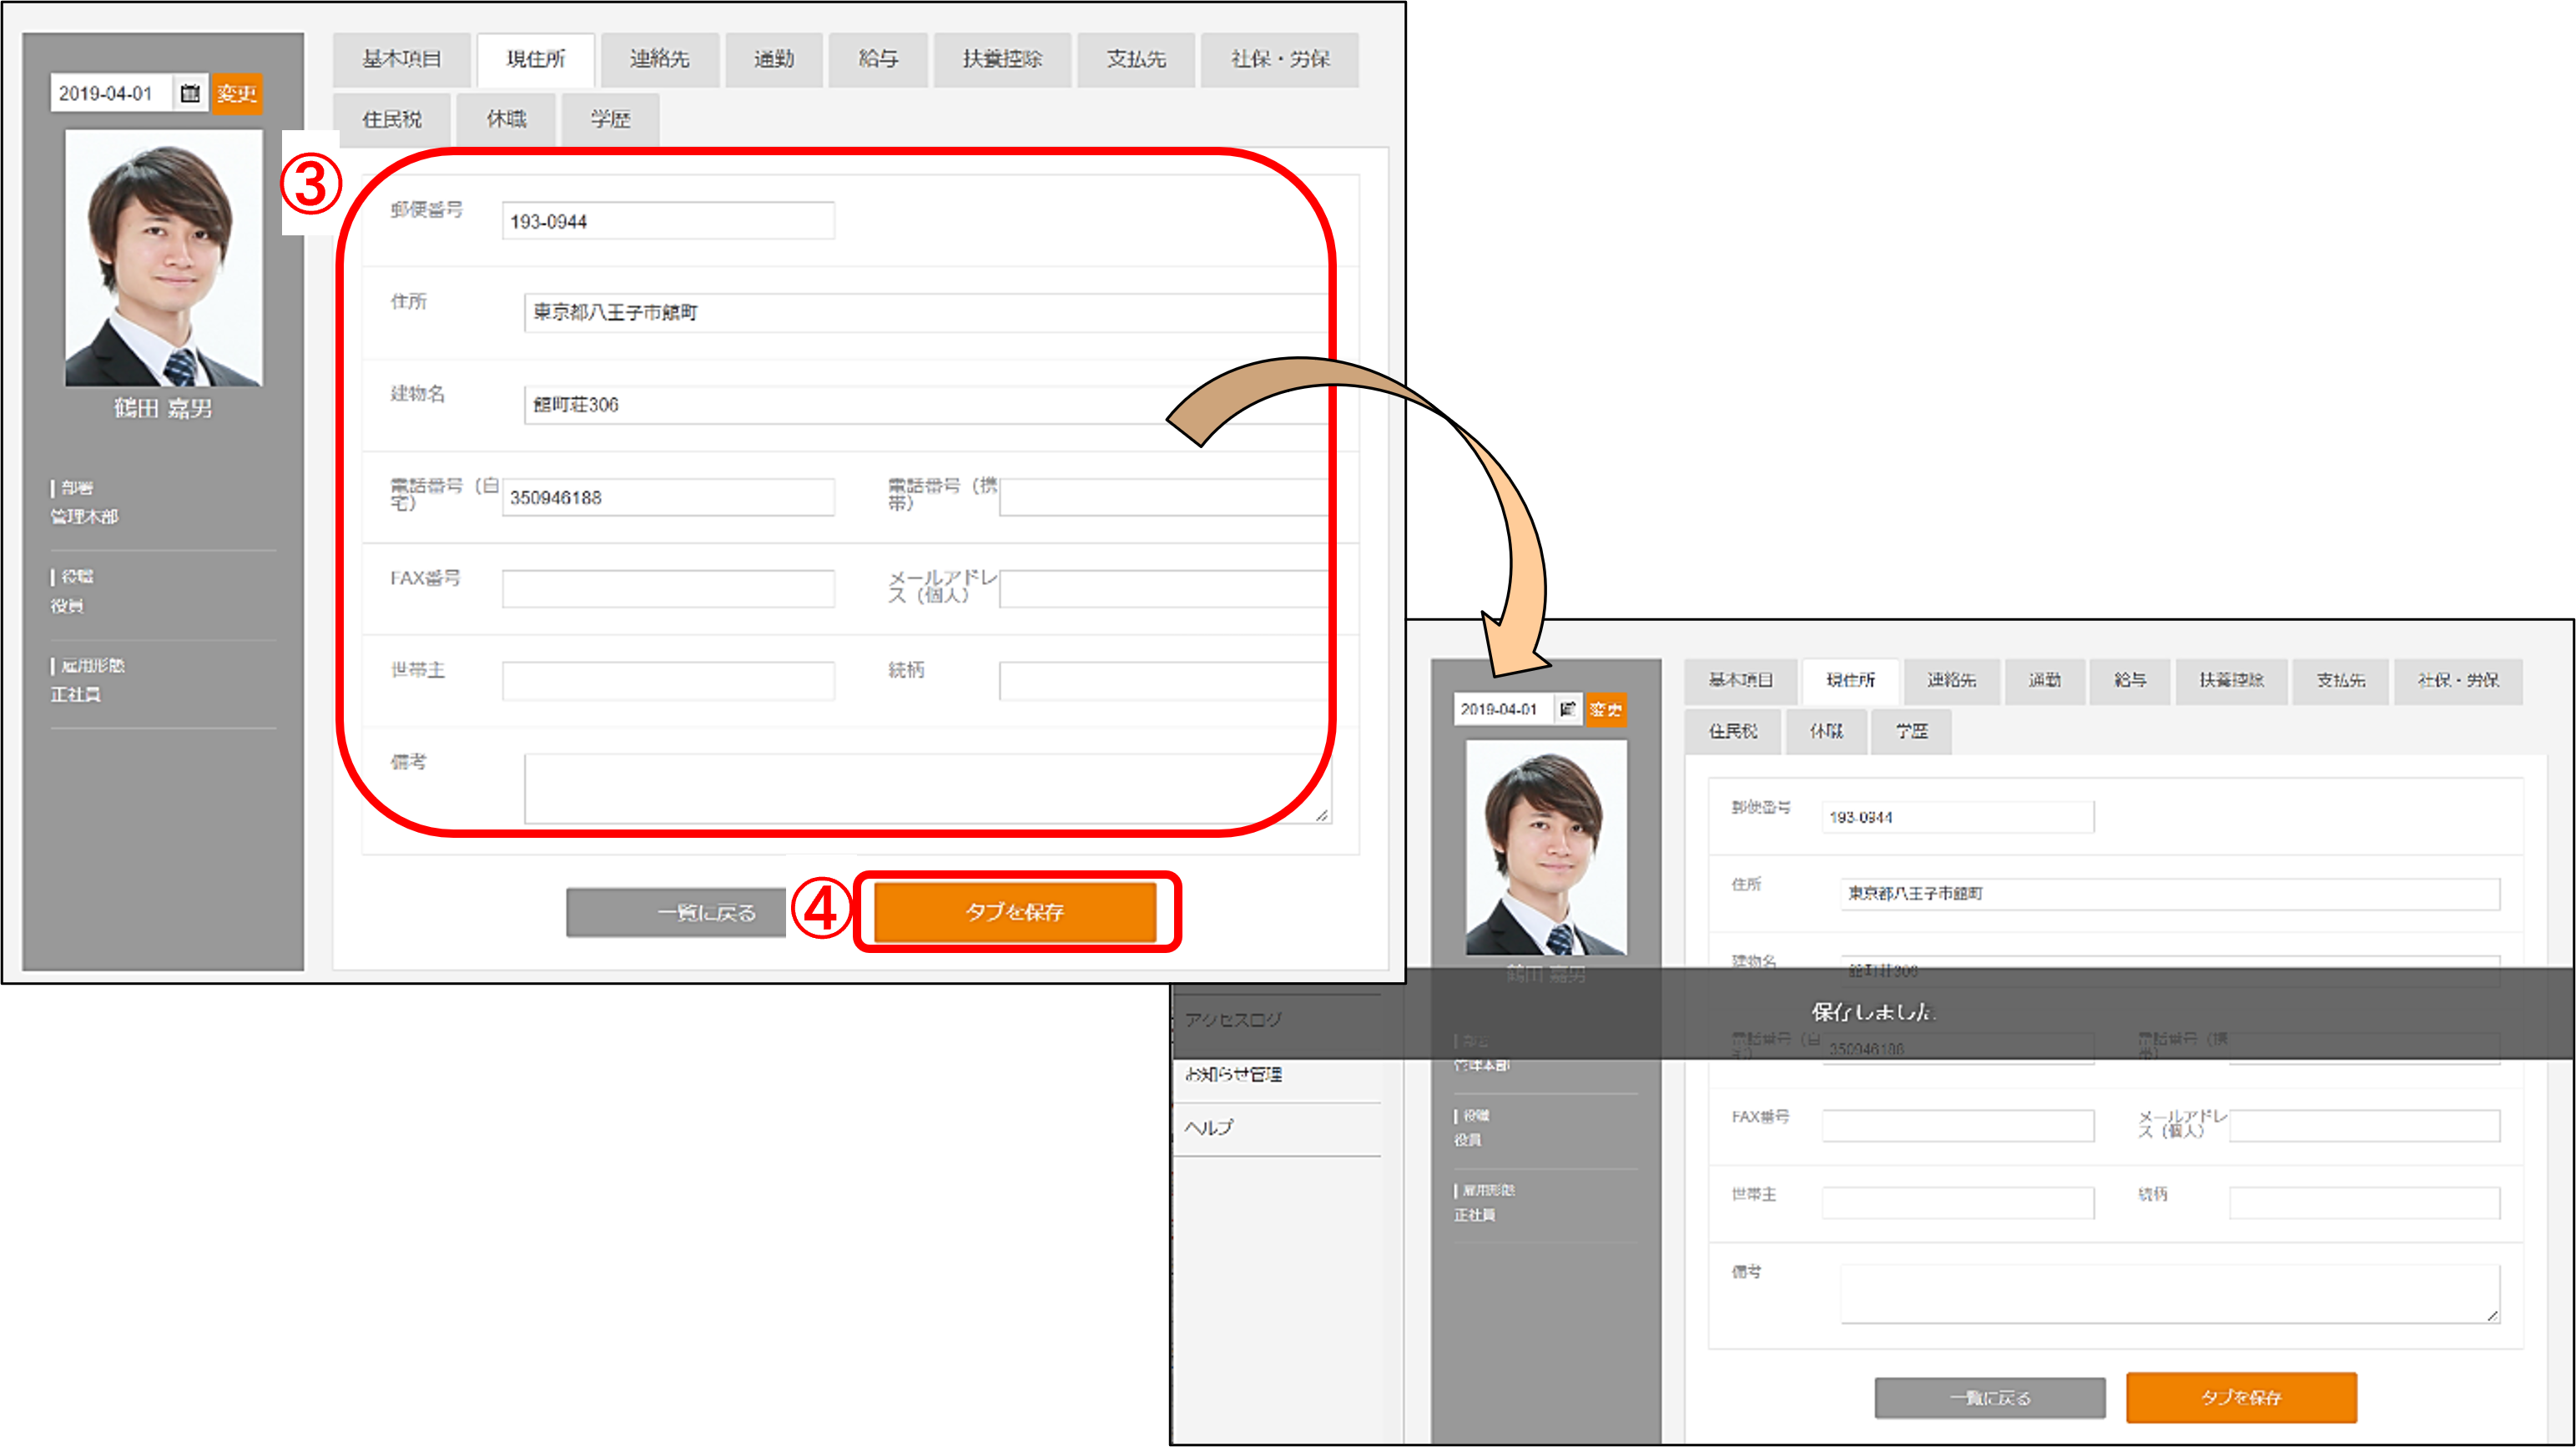The width and height of the screenshot is (2576, 1447).
Task: Open 支払先 tab in lower screenshot
Action: point(2341,681)
